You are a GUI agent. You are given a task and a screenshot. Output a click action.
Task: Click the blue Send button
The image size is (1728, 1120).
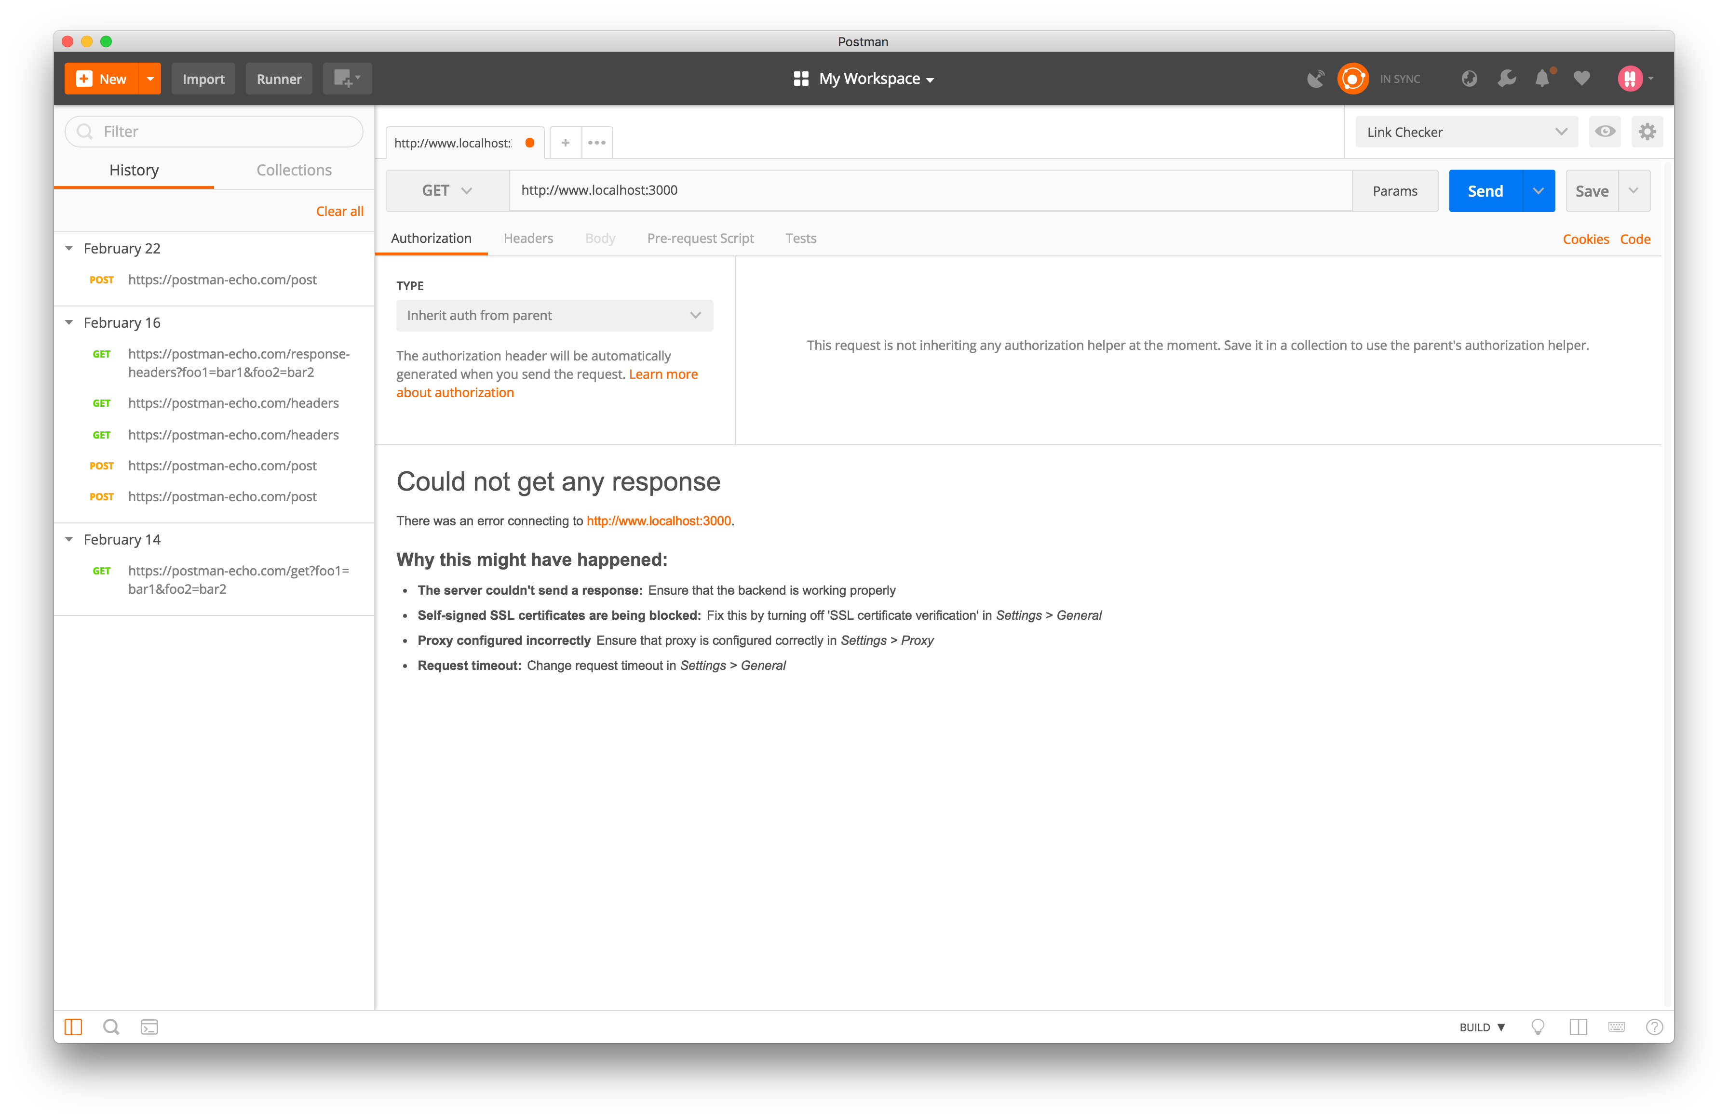[1485, 191]
